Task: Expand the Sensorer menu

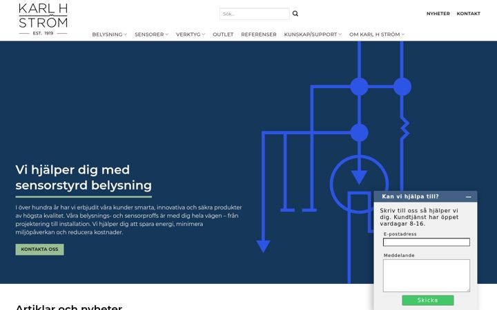Action: tap(151, 34)
